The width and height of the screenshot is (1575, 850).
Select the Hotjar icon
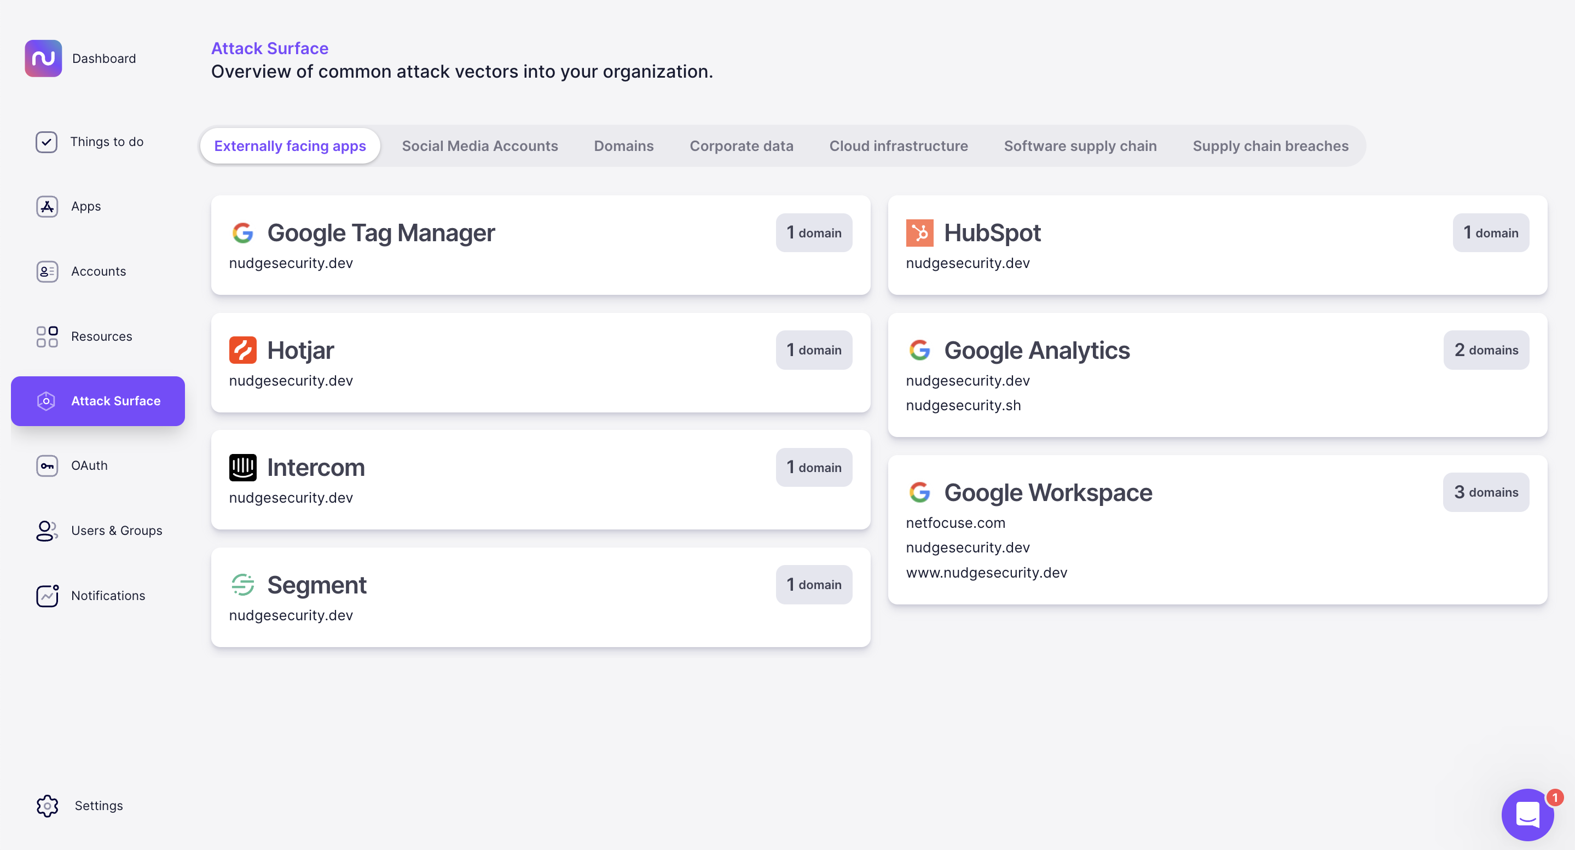point(244,350)
